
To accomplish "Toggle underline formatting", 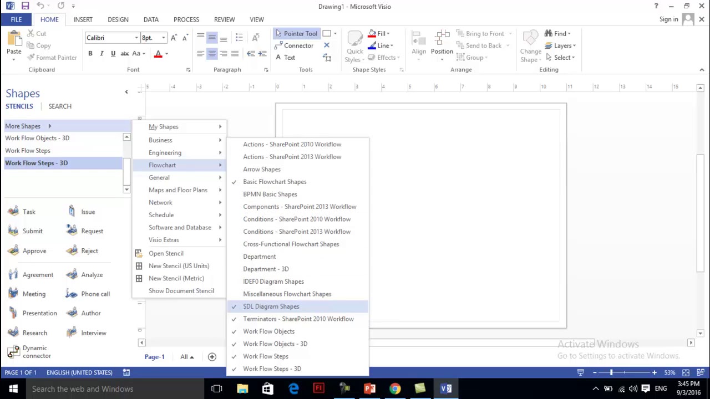I will [113, 54].
